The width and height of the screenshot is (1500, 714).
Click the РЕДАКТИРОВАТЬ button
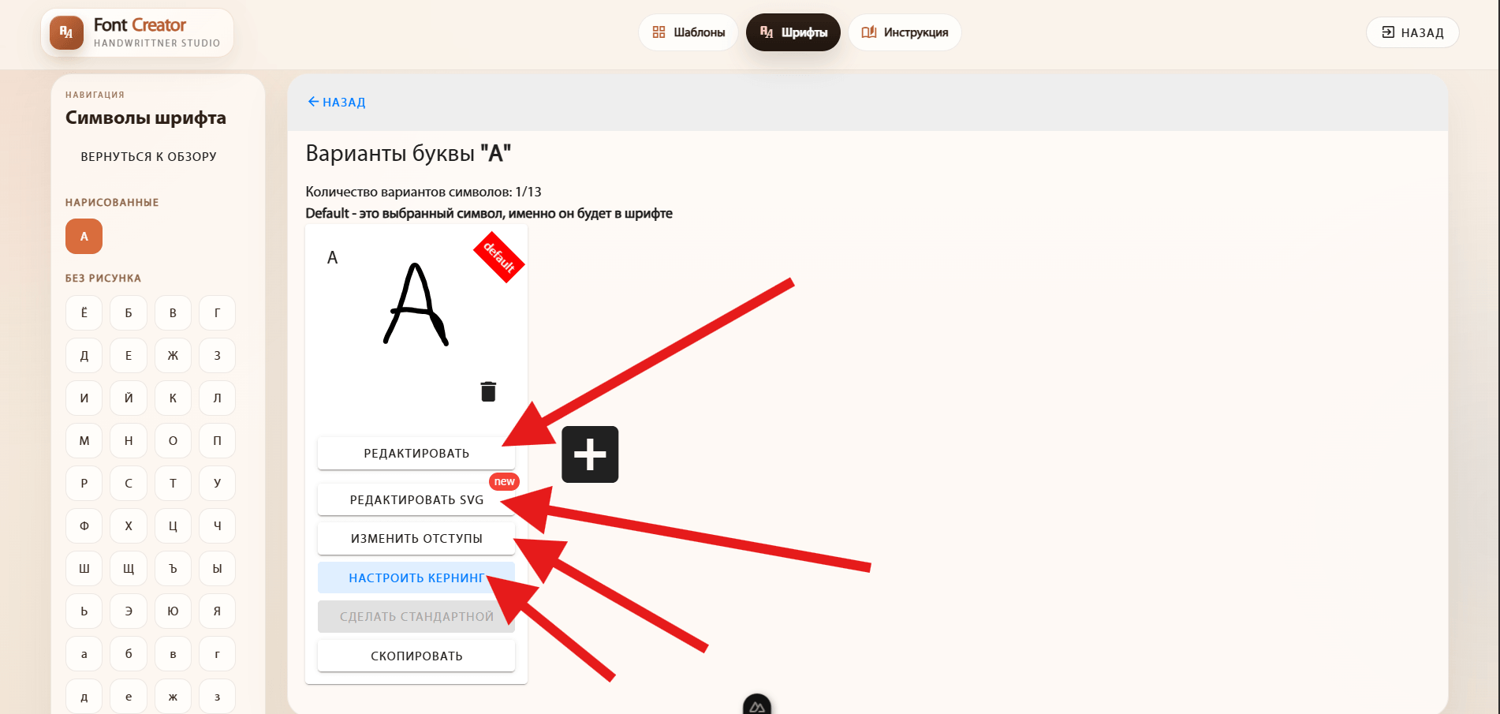pyautogui.click(x=416, y=453)
